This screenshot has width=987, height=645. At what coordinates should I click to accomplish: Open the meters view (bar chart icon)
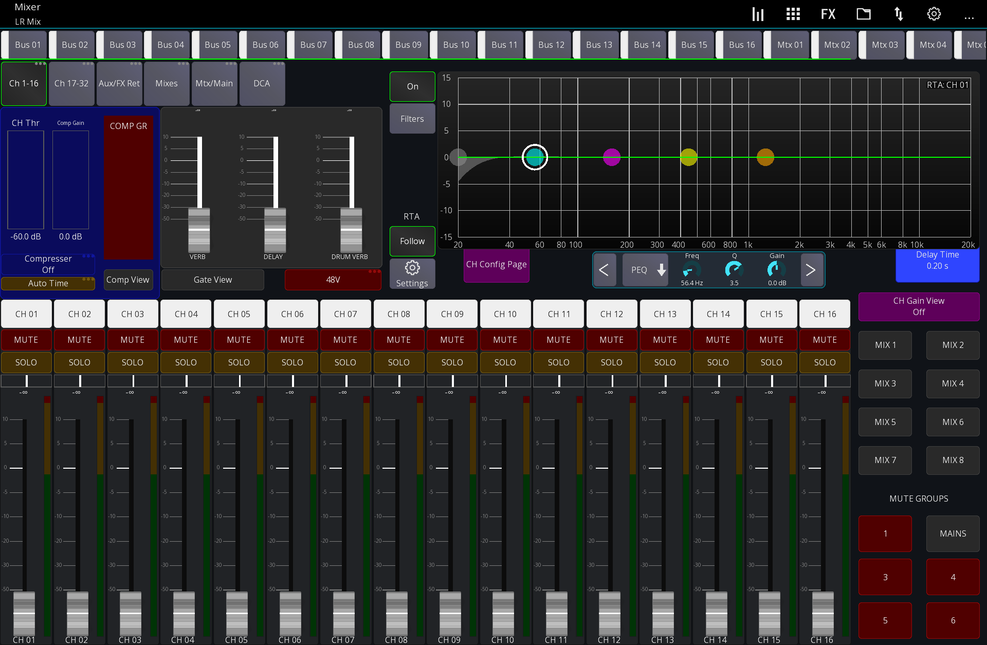point(758,14)
